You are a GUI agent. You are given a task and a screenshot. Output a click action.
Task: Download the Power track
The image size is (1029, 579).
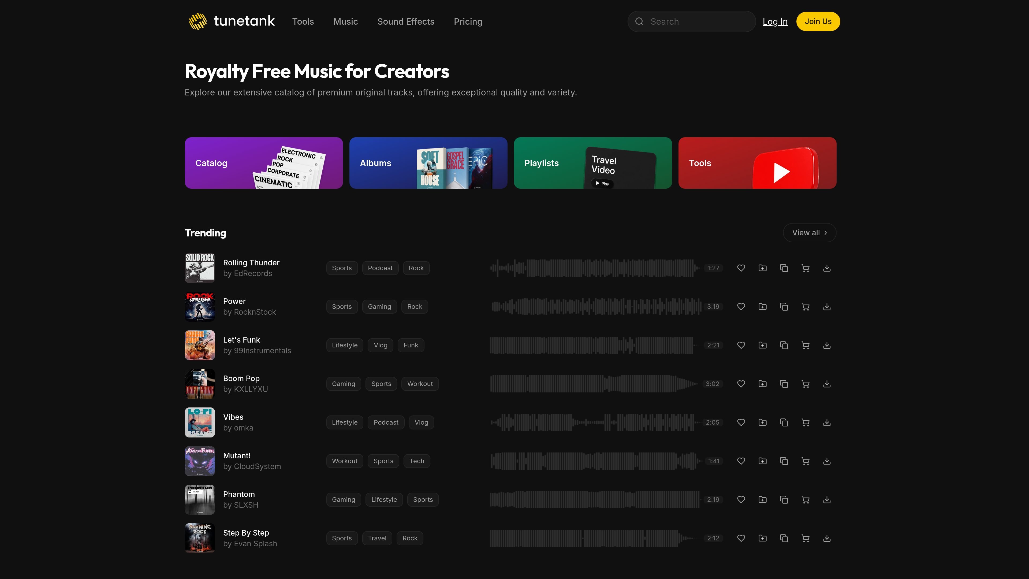pos(827,307)
